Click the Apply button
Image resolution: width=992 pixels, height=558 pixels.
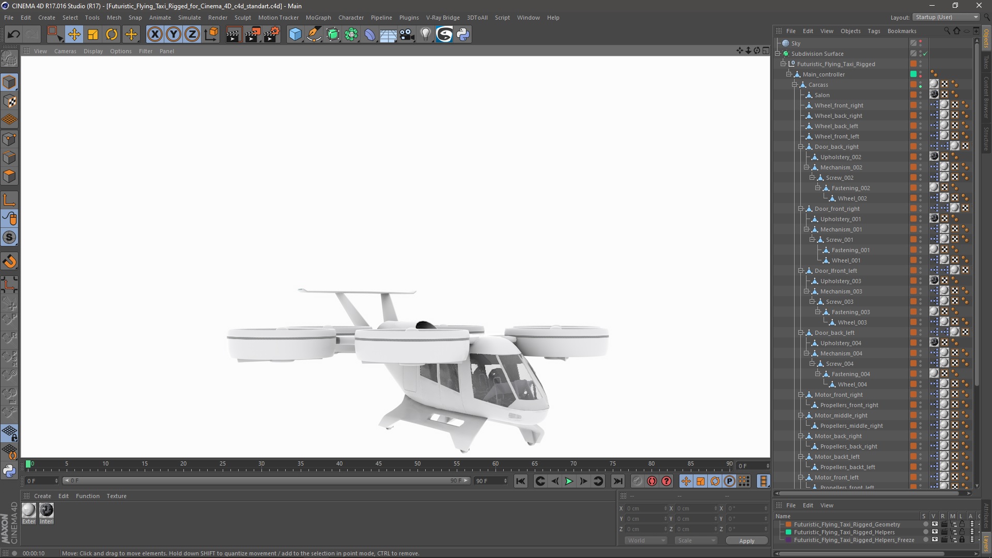[747, 541]
